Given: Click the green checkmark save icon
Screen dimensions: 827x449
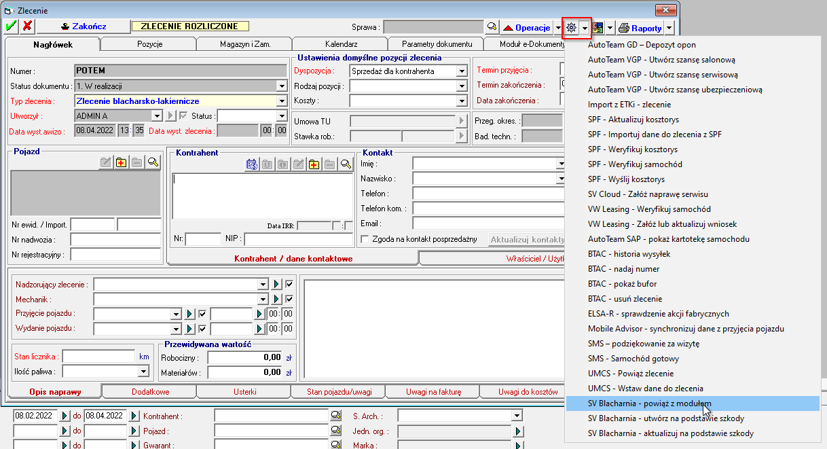Looking at the screenshot, I should click(12, 26).
